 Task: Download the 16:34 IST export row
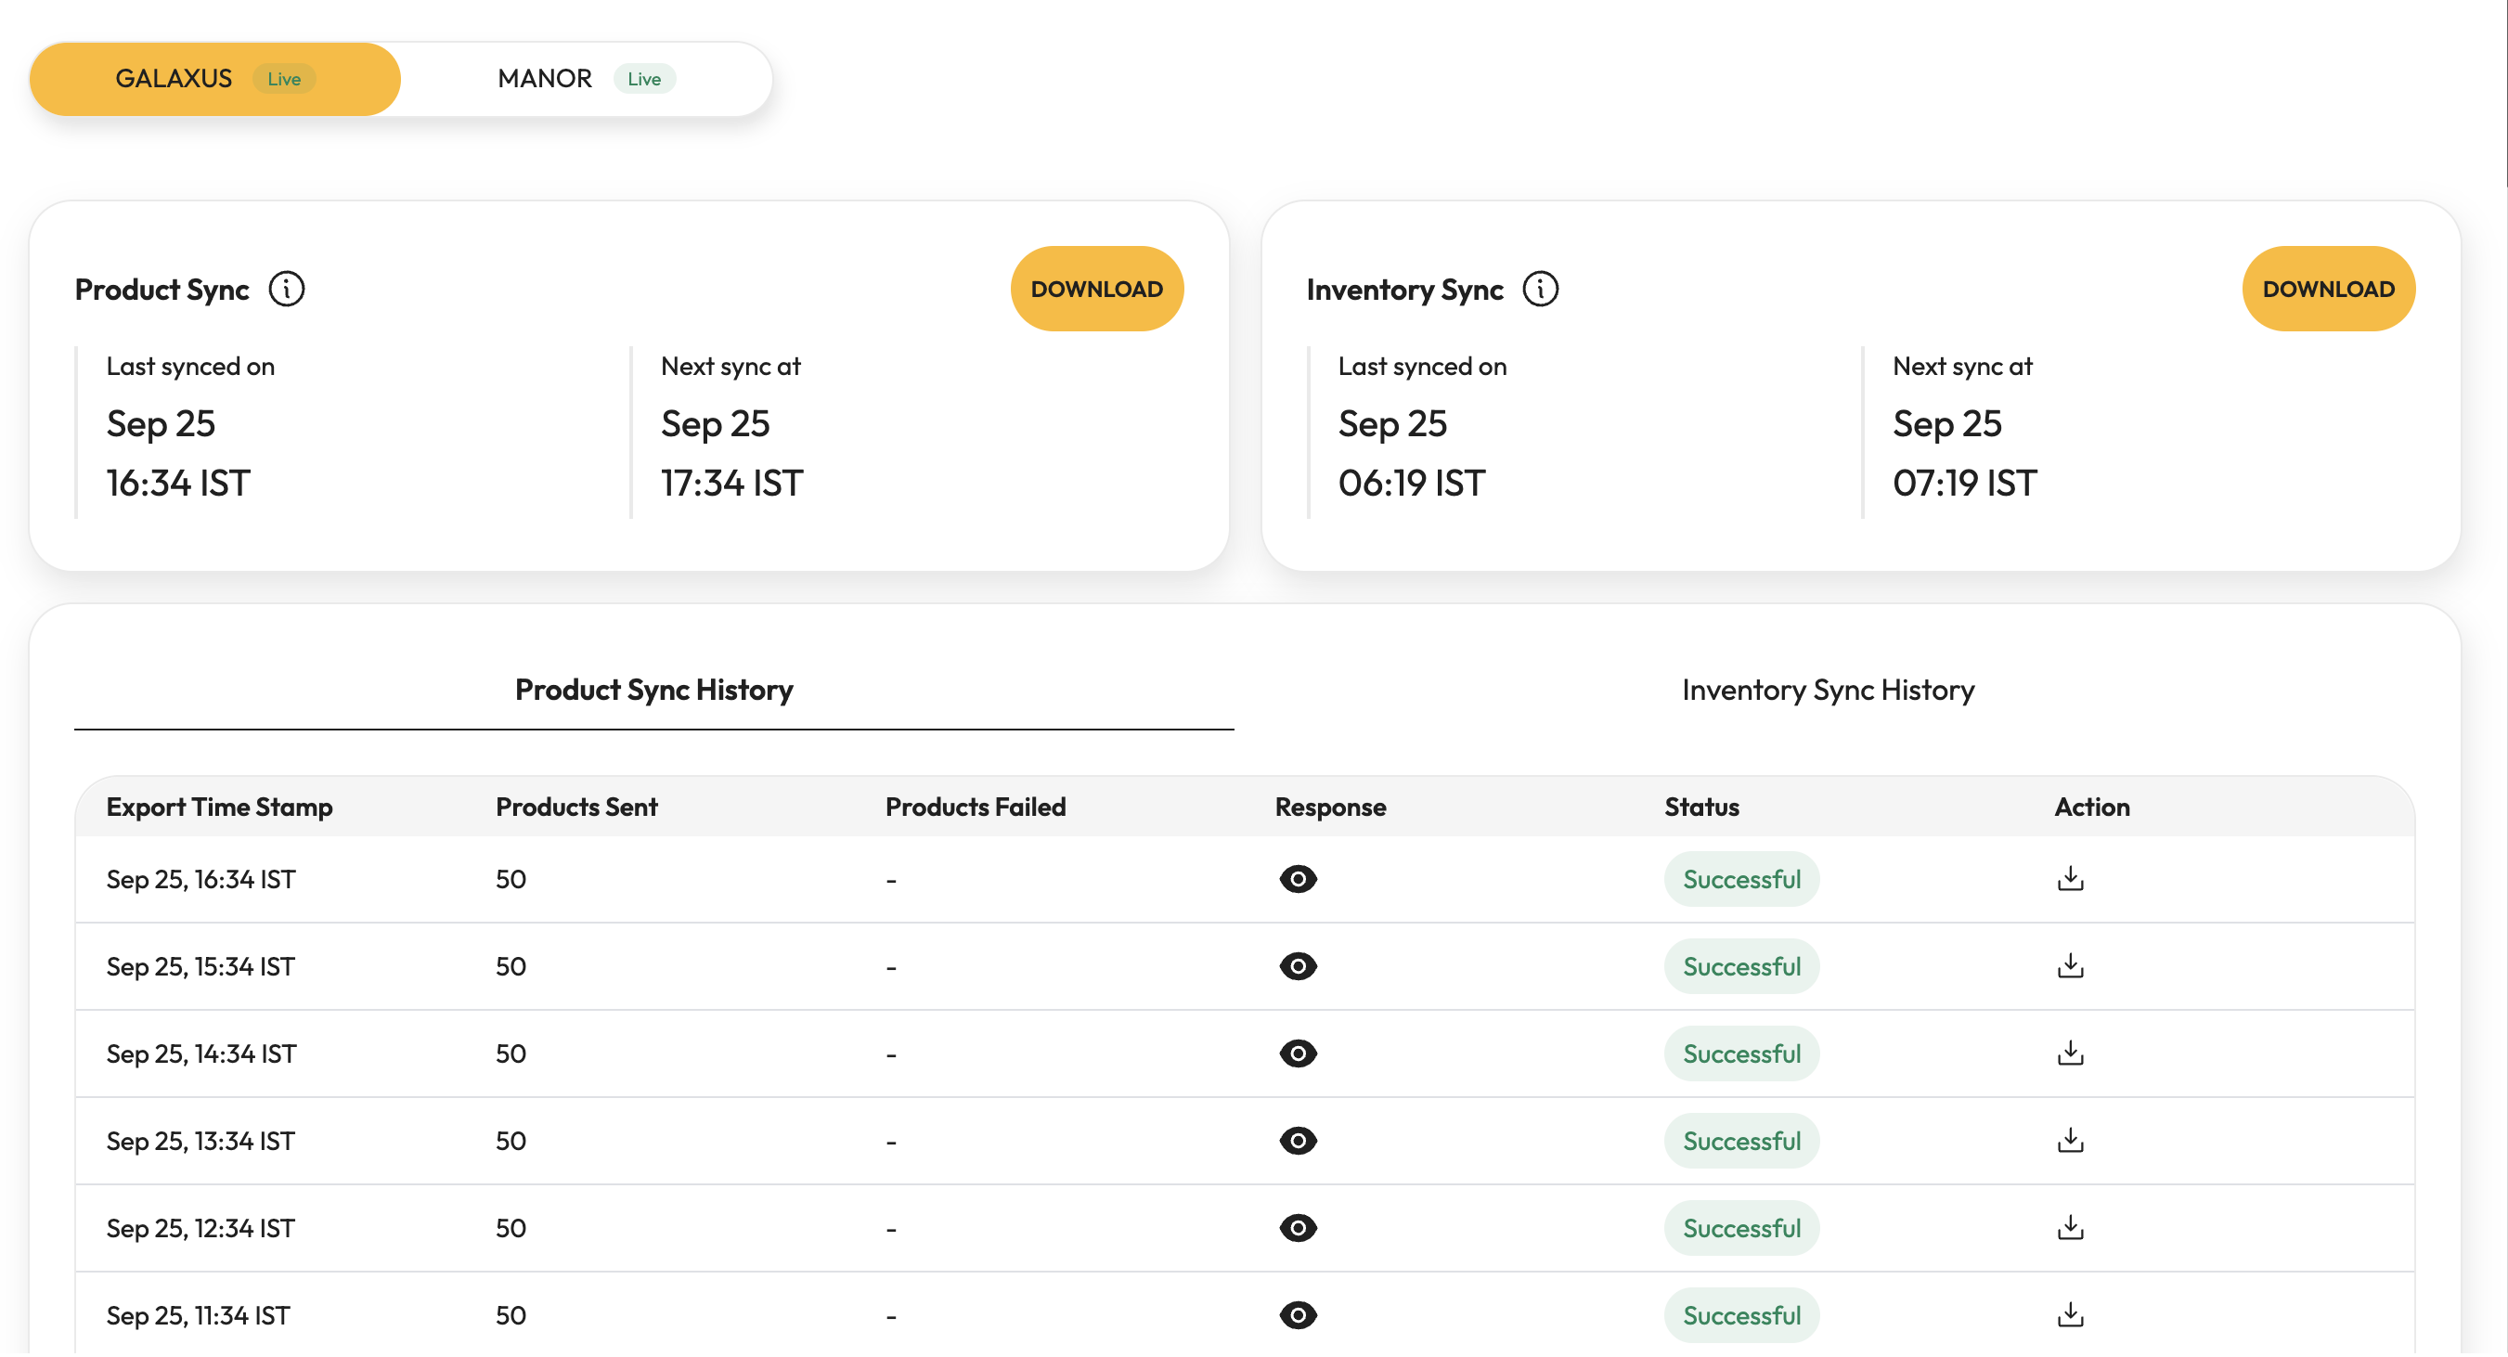click(2070, 879)
